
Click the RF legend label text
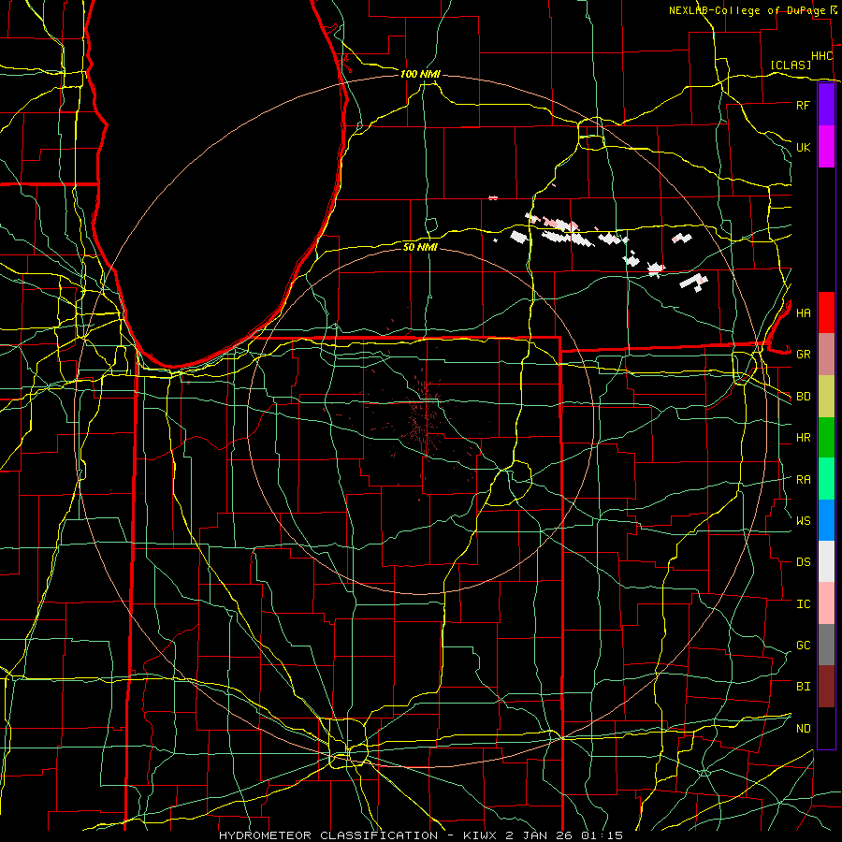click(803, 105)
